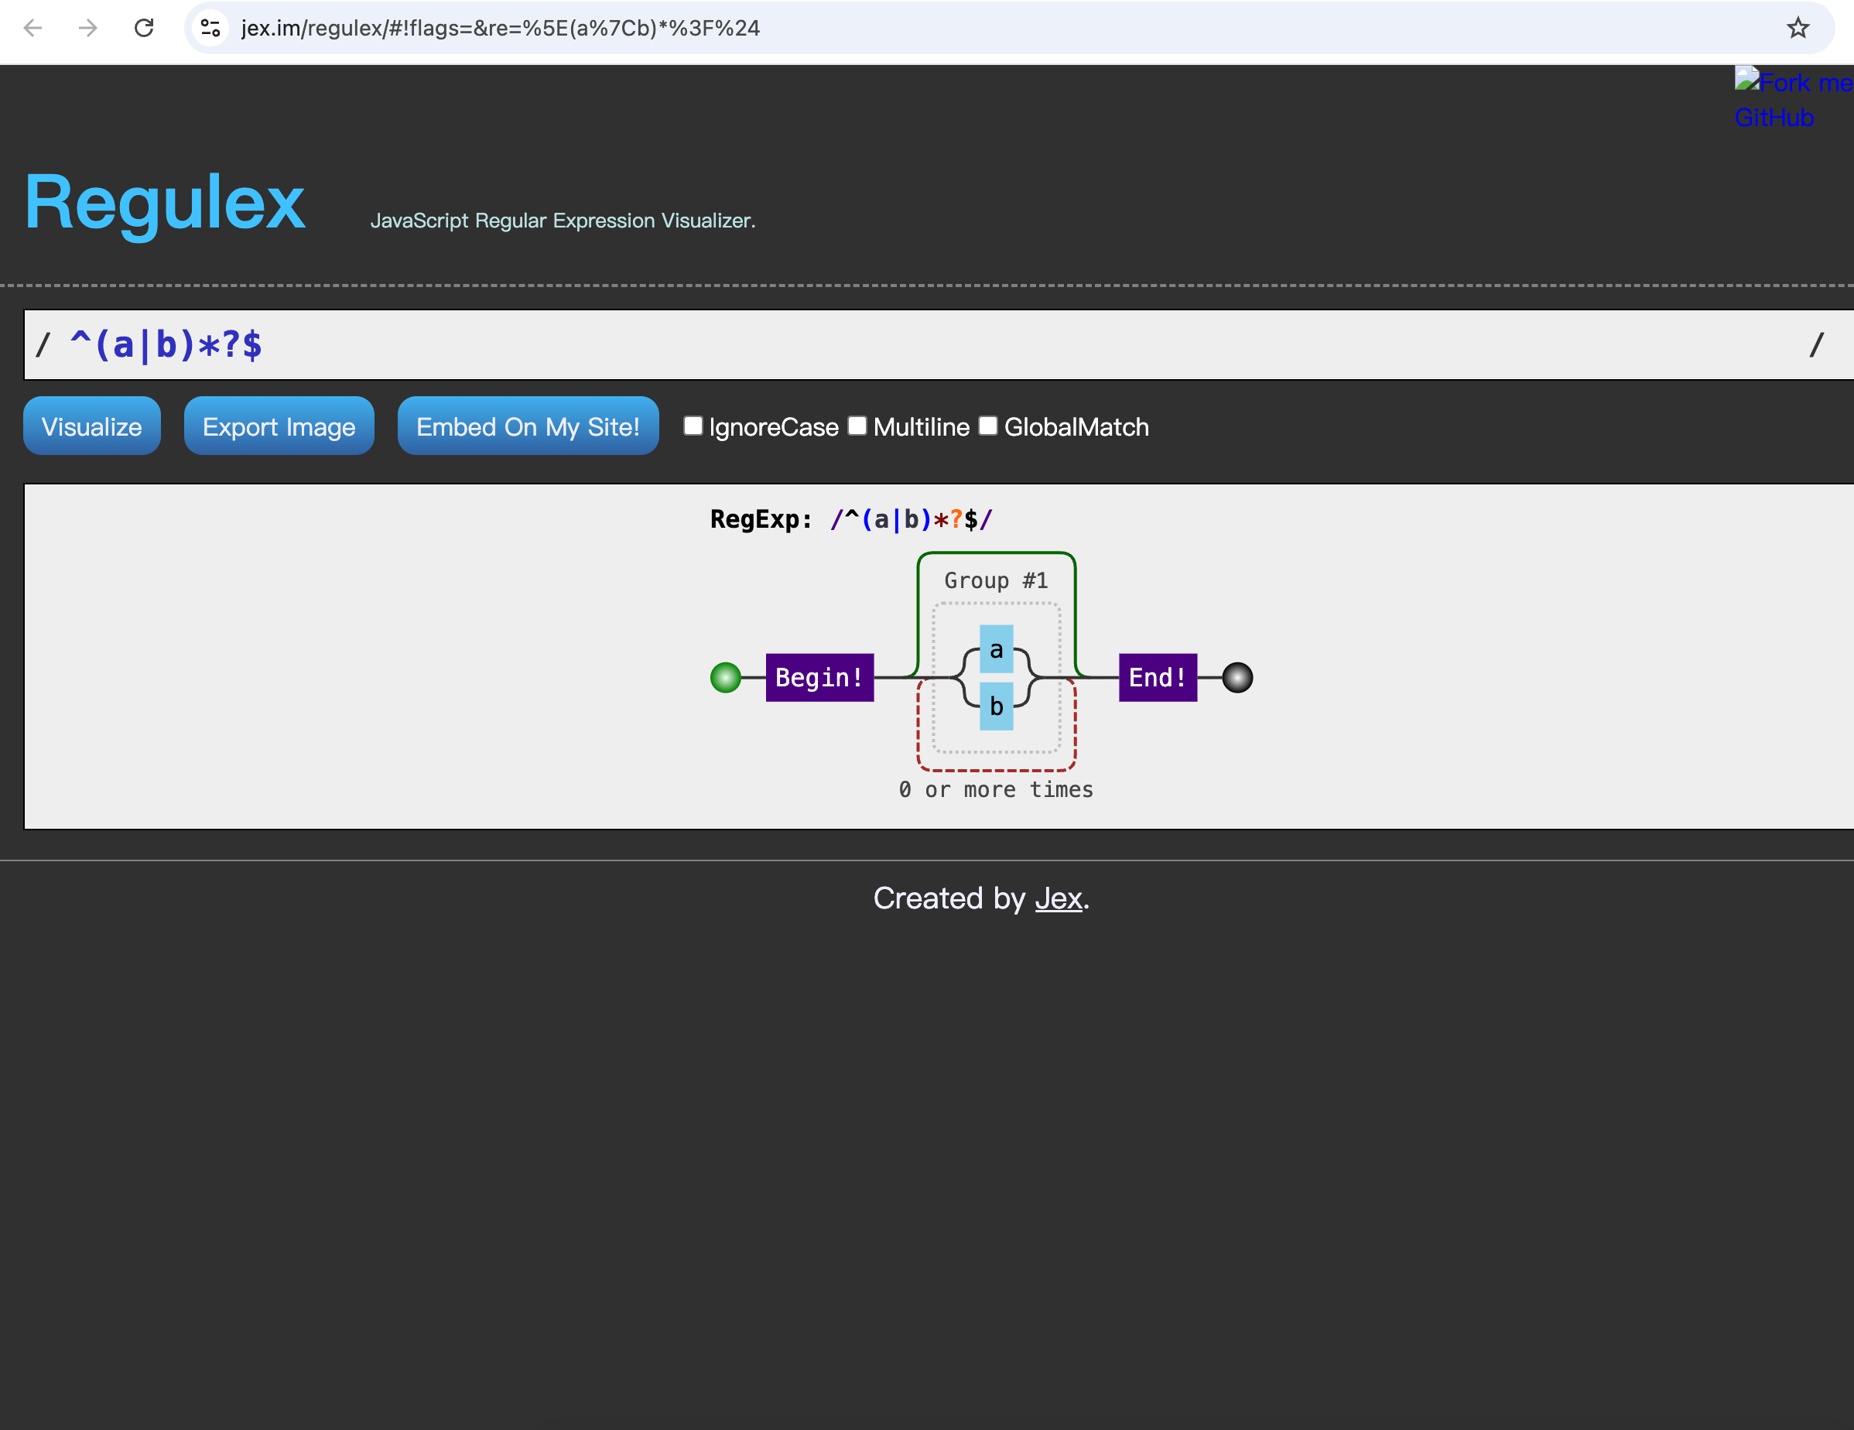Image resolution: width=1854 pixels, height=1430 pixels.
Task: Click Embed On My Site button
Action: pos(527,426)
